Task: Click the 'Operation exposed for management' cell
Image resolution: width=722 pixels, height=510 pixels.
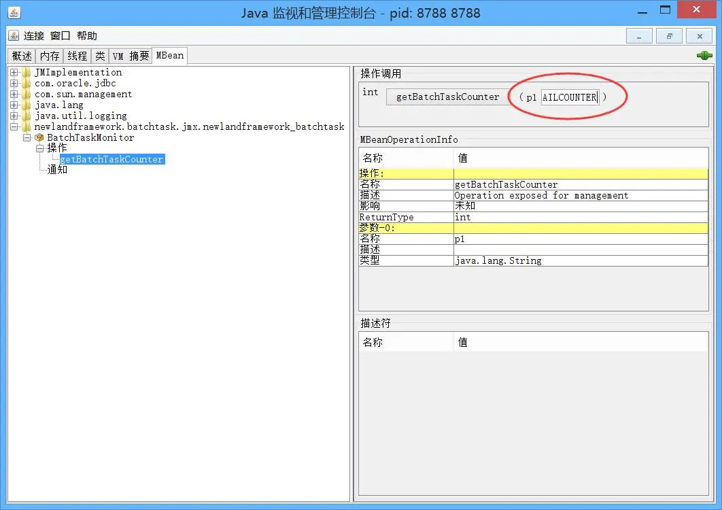Action: point(581,195)
